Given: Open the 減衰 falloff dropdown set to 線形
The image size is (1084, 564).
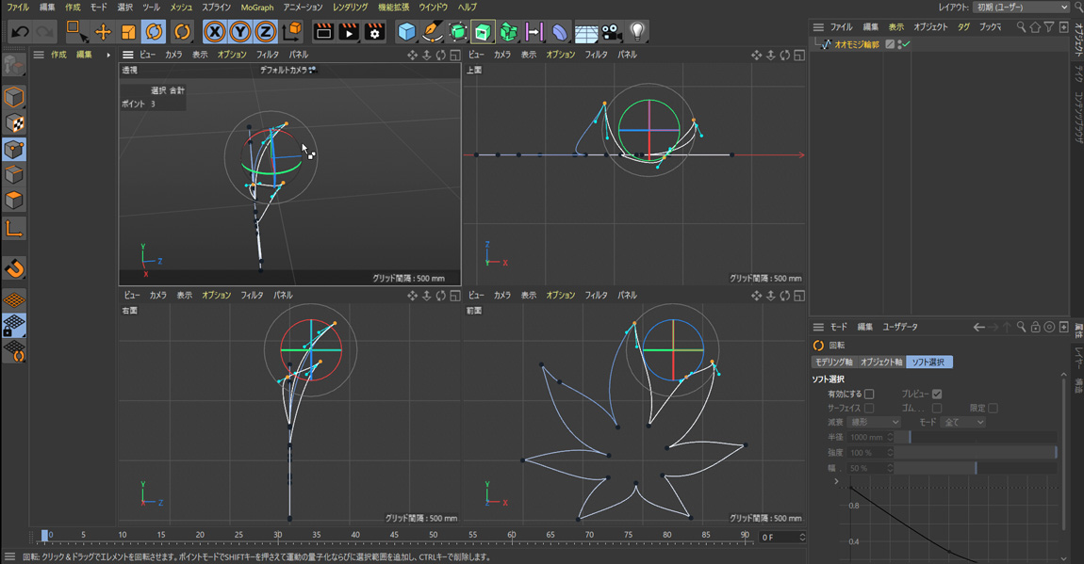Looking at the screenshot, I should coord(874,423).
